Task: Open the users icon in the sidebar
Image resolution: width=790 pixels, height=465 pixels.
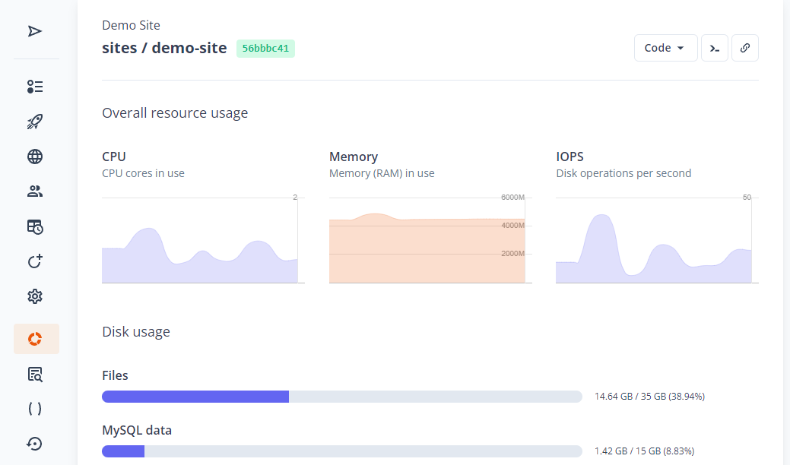Action: [35, 191]
